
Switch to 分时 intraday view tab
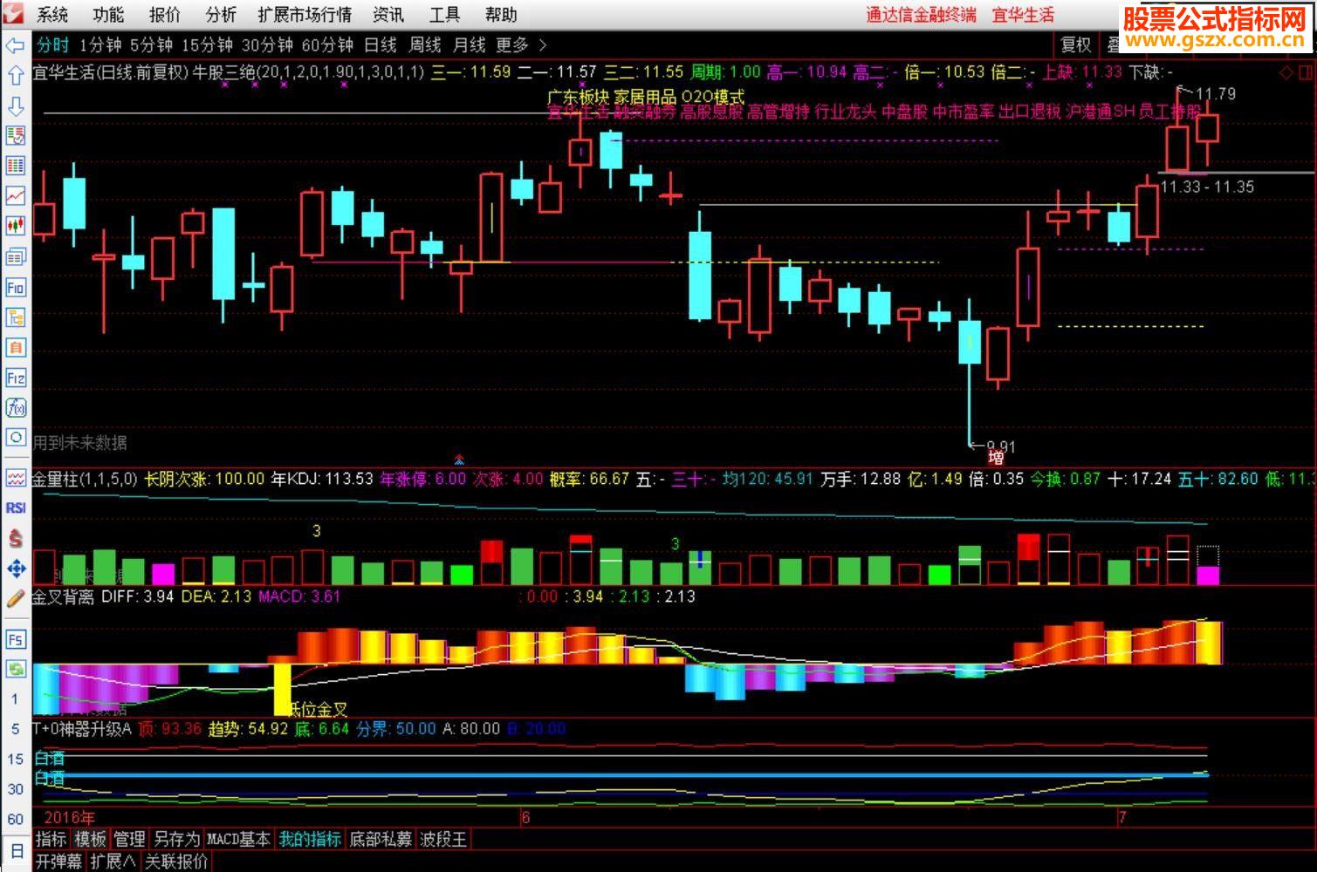coord(52,45)
